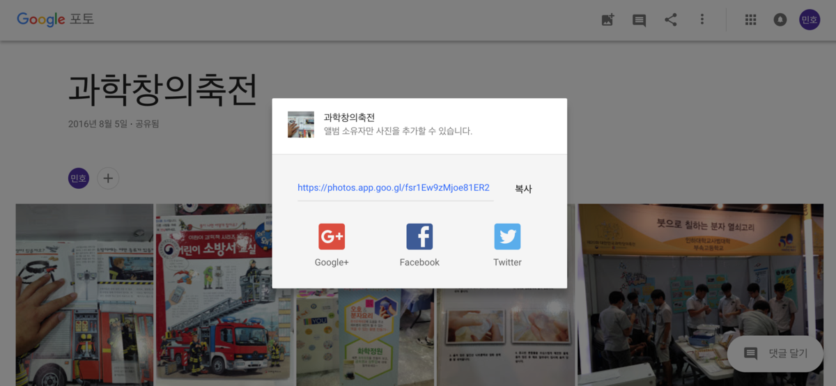
Task: Click the 과학창의축전 album page title
Action: click(163, 89)
